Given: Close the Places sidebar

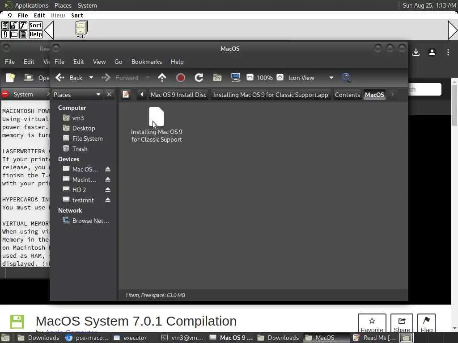Looking at the screenshot, I should (x=109, y=94).
